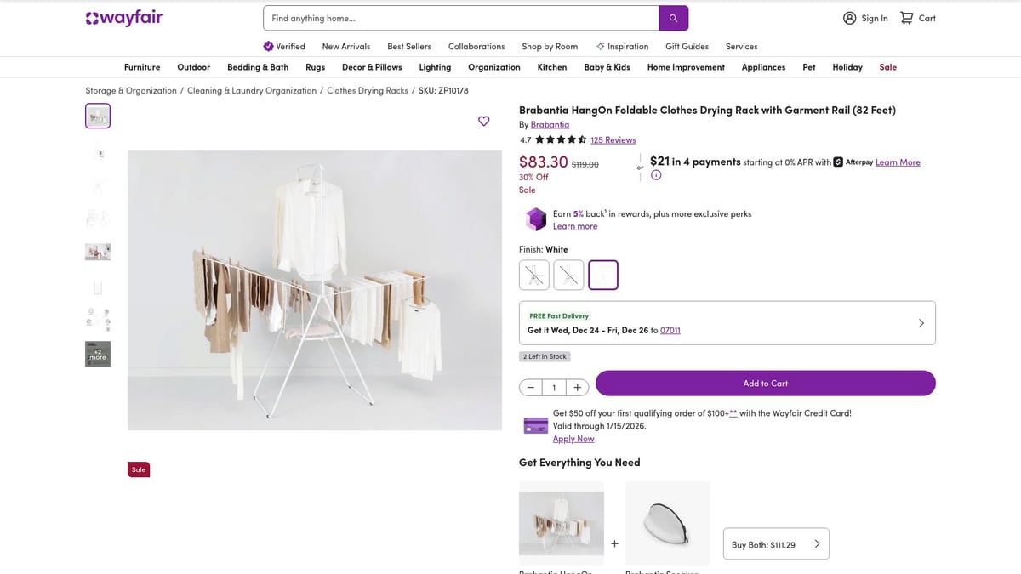This screenshot has height=574, width=1021.
Task: Click the first product thumbnail
Action: pos(97,116)
